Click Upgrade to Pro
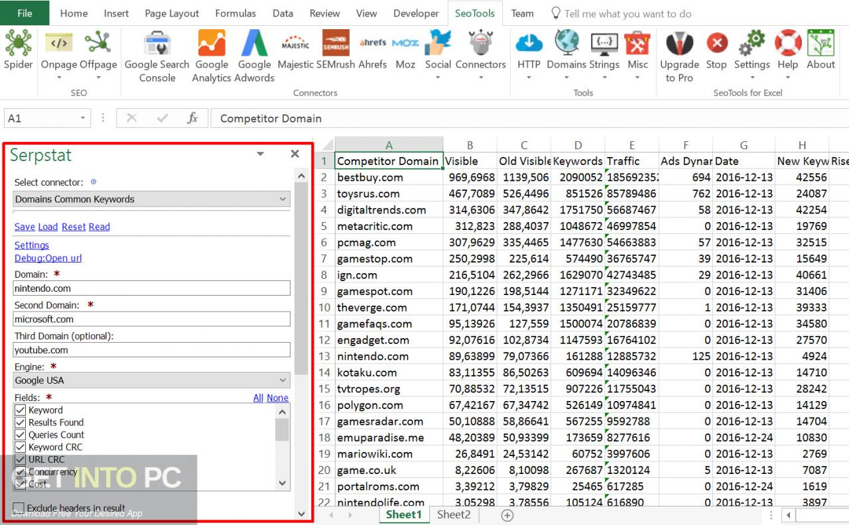Screen dimensions: 849x525 [679, 56]
